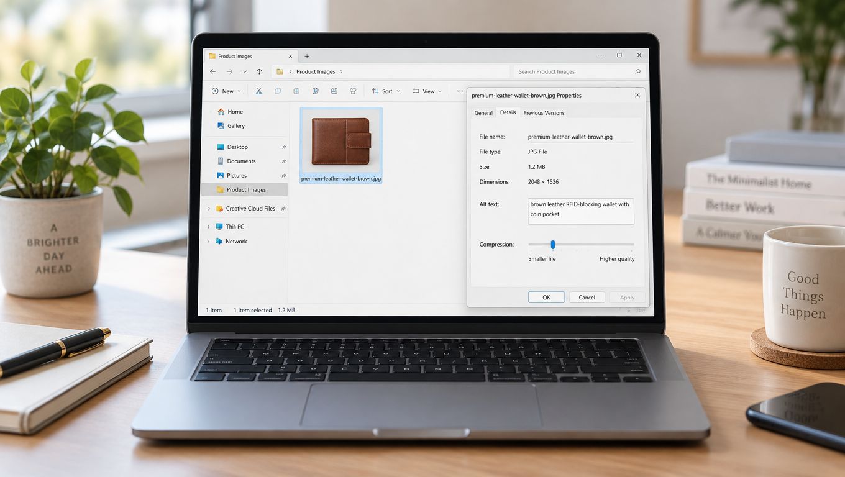Click the File name text field

click(580, 137)
